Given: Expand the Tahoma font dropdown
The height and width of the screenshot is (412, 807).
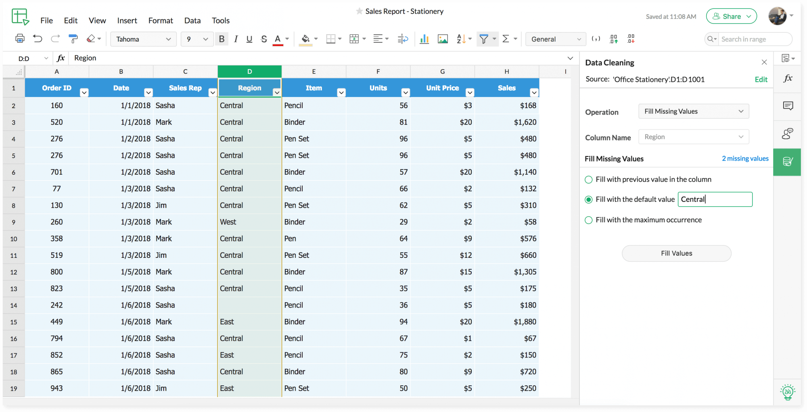Looking at the screenshot, I should click(169, 39).
